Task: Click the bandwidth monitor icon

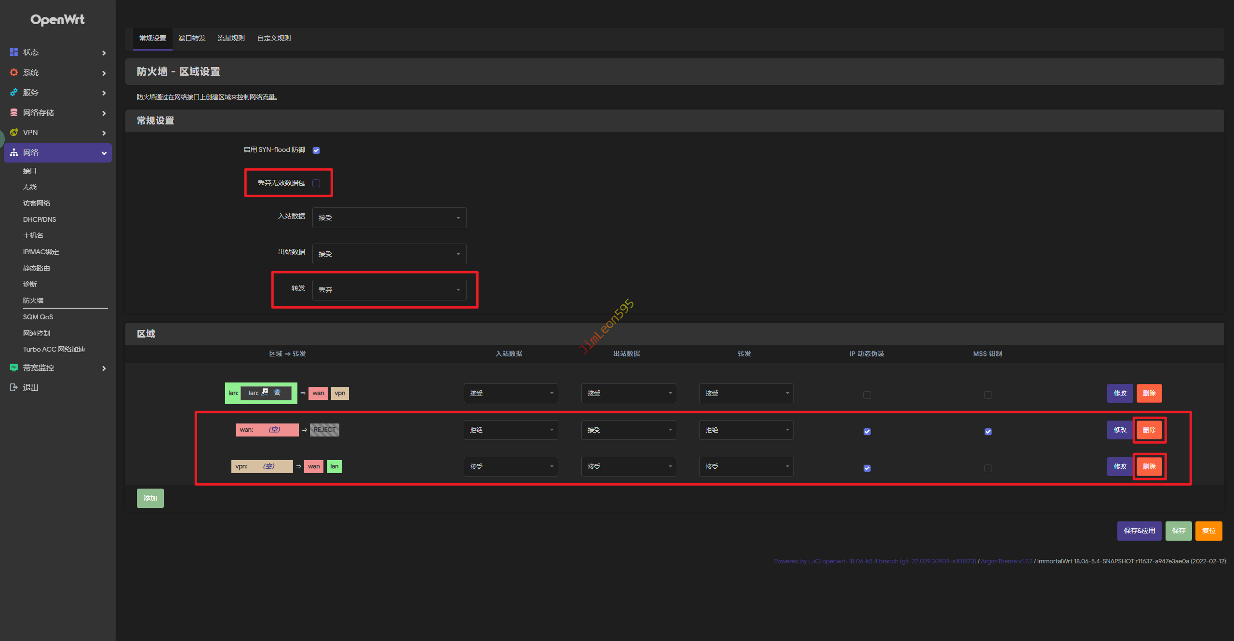Action: [x=14, y=368]
